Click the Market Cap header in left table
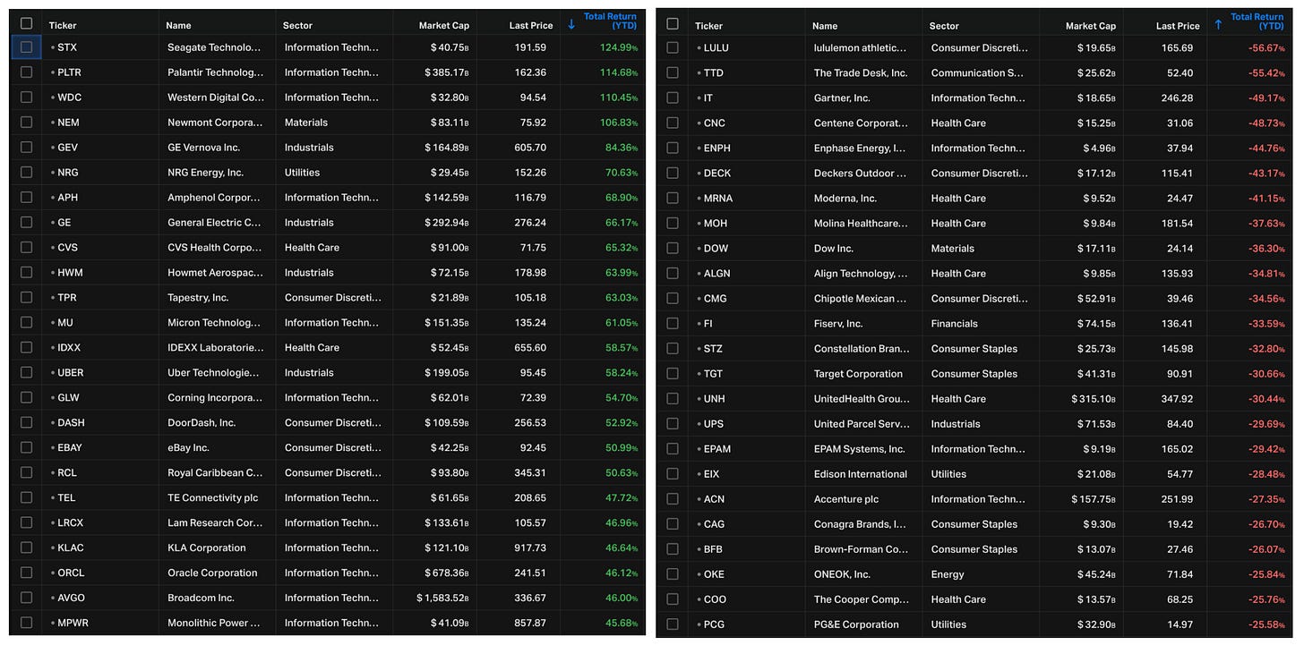1304x645 pixels. [x=444, y=25]
